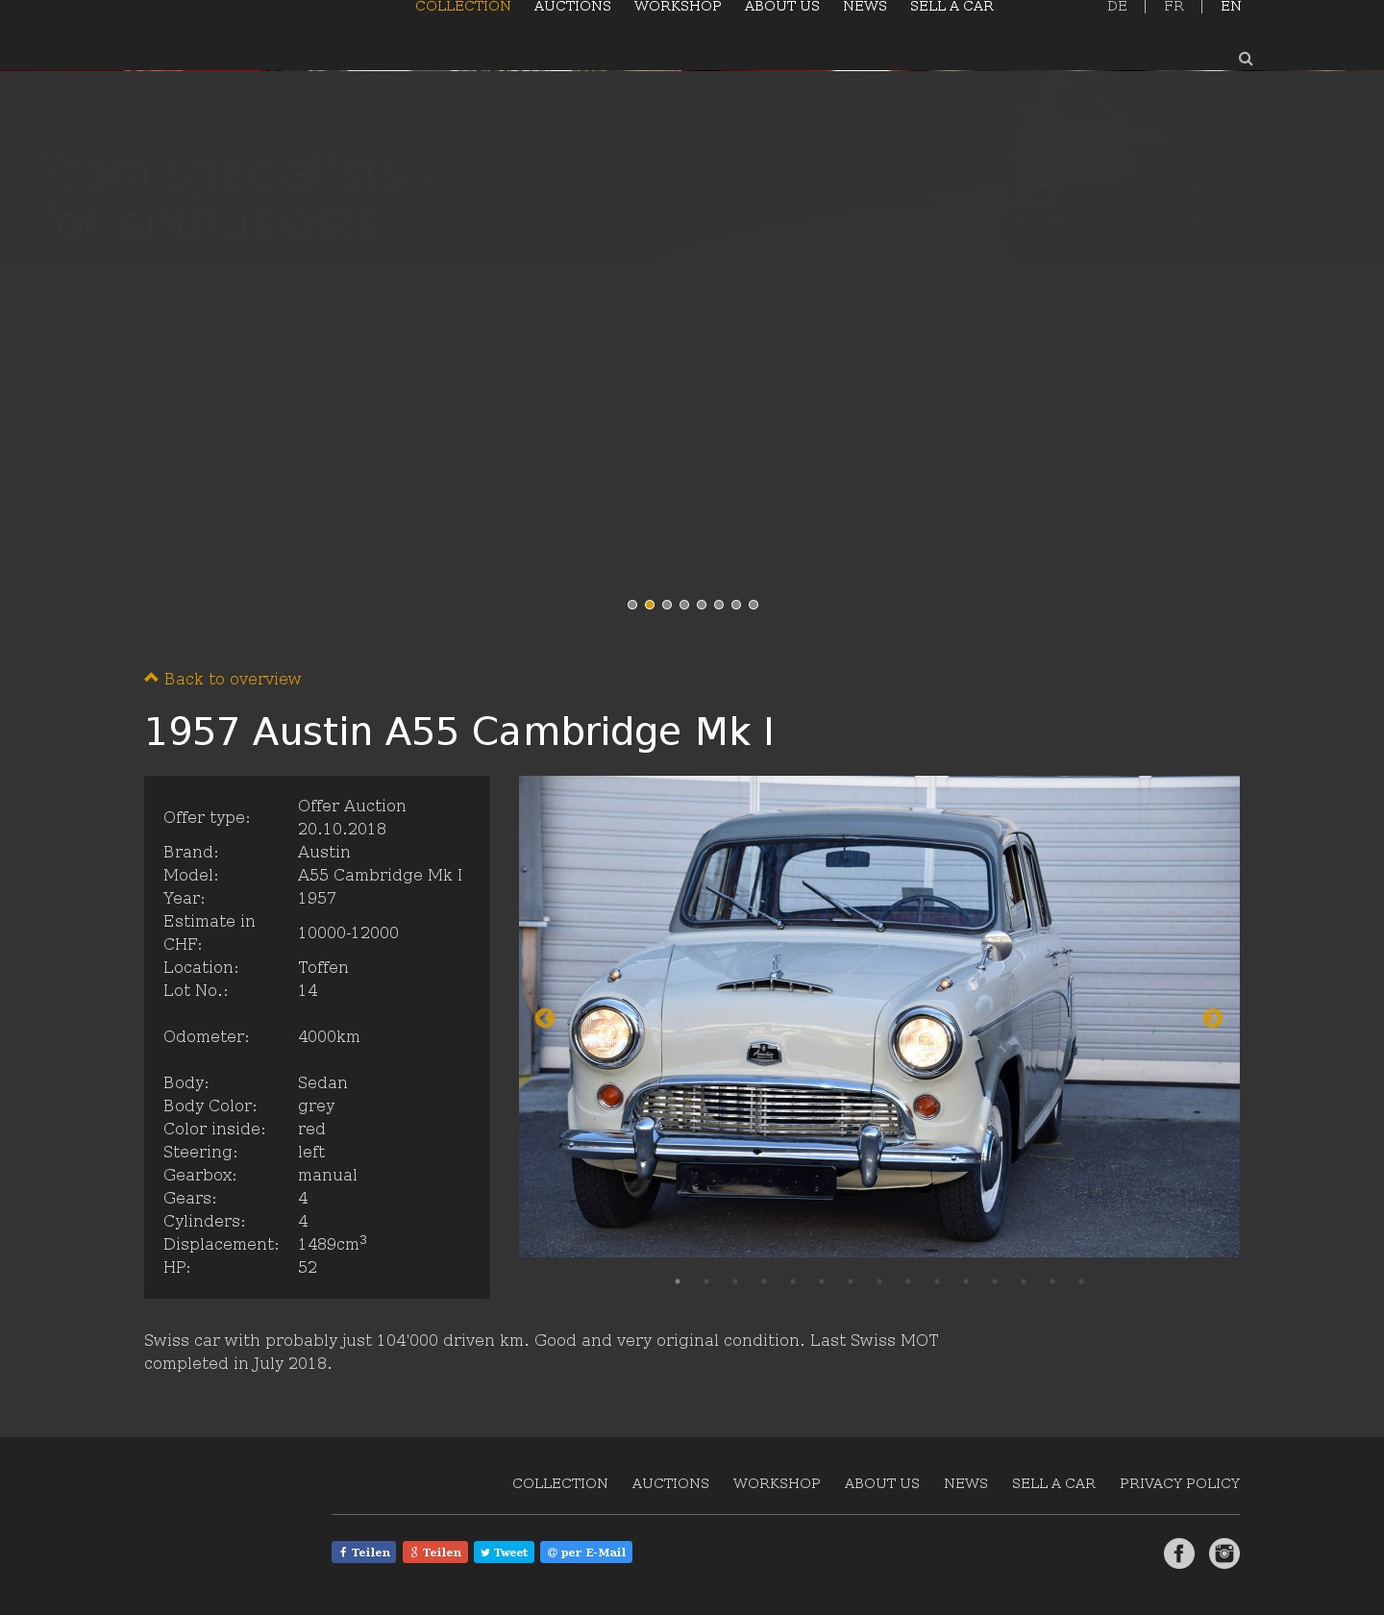
Task: Jump to second car gallery photo dot
Action: (706, 1281)
